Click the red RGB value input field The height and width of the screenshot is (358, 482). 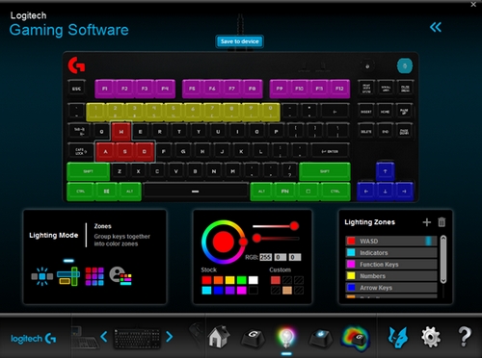tap(265, 257)
